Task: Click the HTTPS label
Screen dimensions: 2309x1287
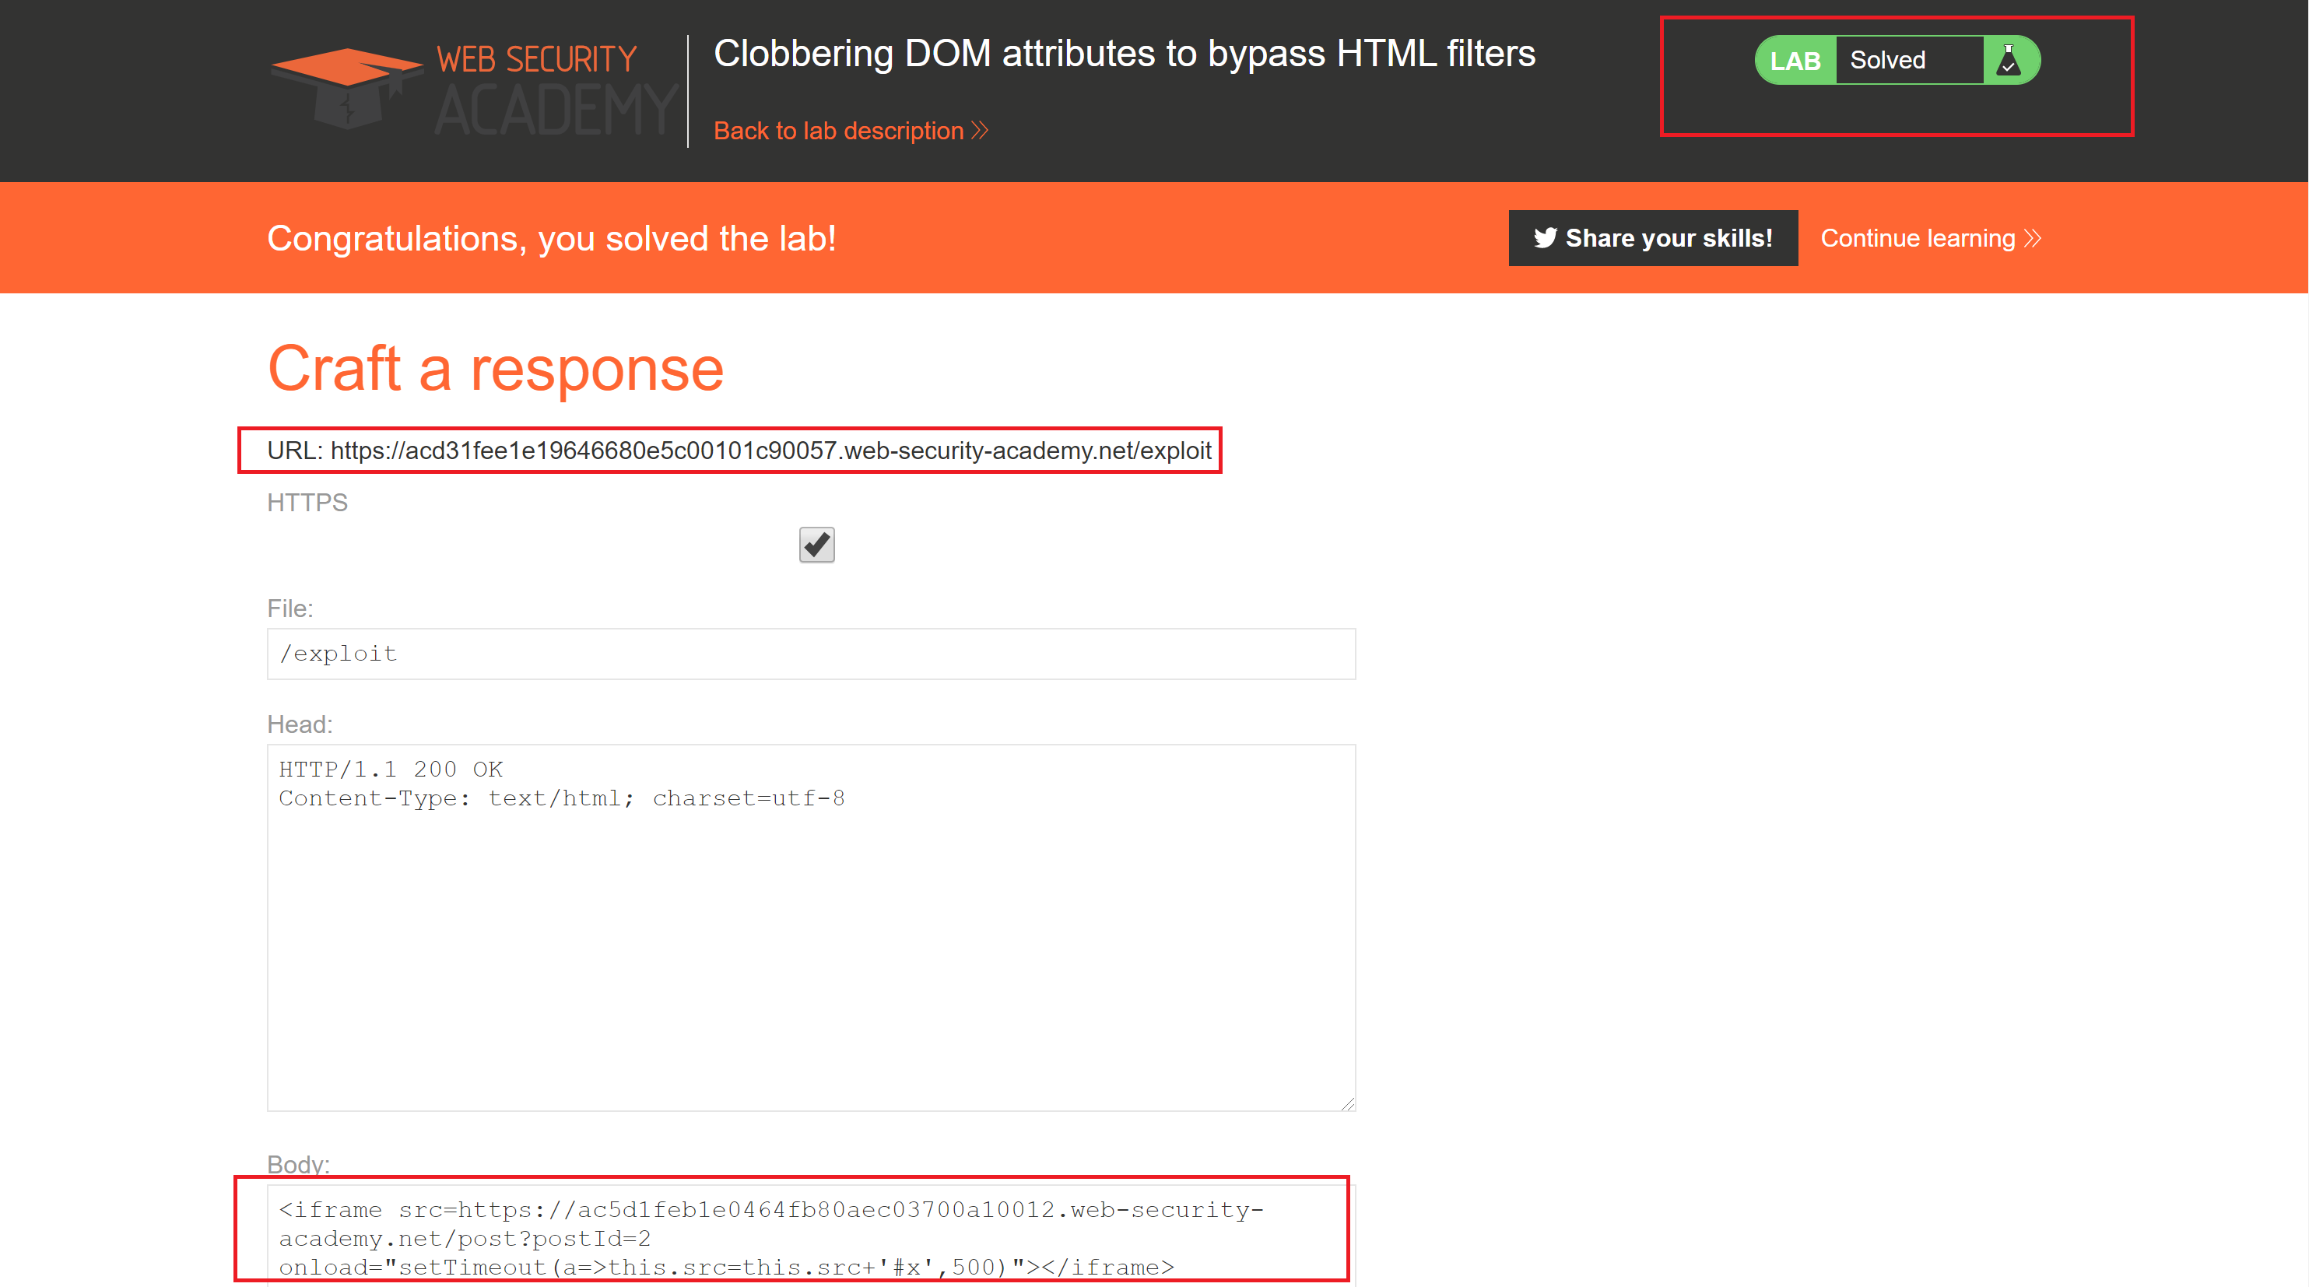Action: pos(307,503)
